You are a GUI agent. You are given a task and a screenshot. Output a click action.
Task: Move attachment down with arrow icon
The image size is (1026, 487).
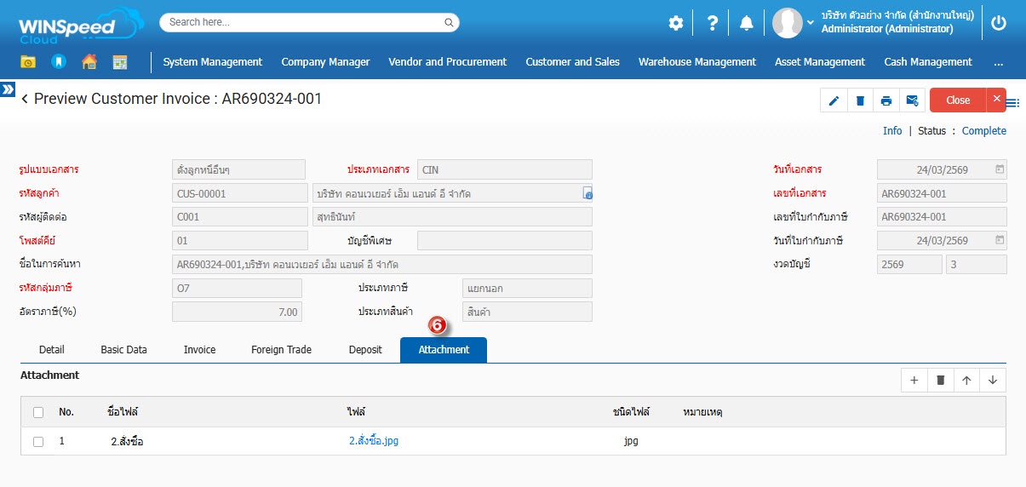tap(993, 381)
